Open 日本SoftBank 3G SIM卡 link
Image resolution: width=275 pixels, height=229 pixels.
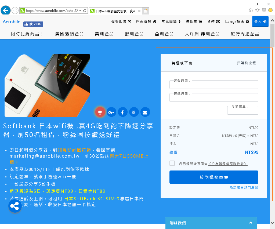pos(92,199)
